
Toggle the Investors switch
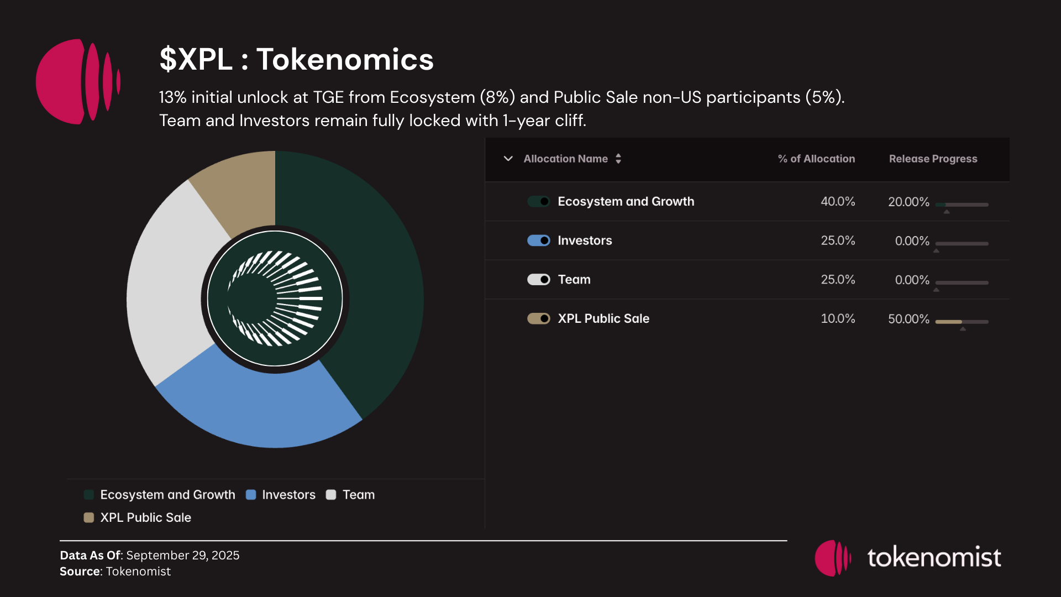[x=538, y=240]
